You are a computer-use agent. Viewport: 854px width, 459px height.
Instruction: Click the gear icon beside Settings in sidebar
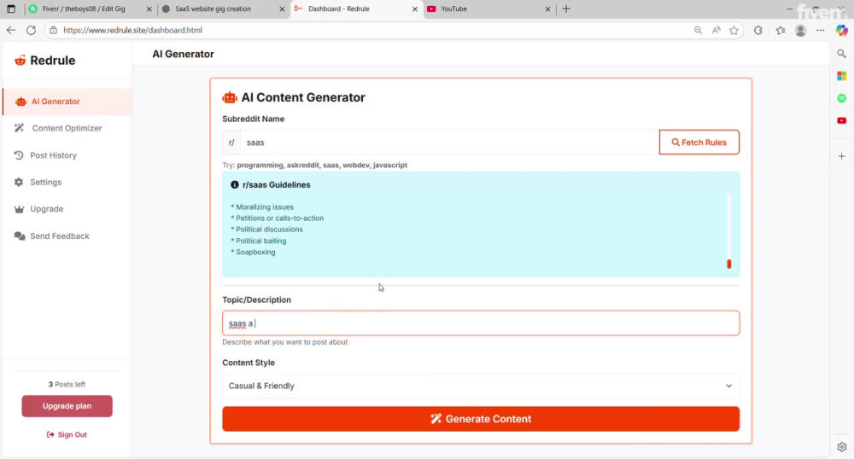click(19, 183)
